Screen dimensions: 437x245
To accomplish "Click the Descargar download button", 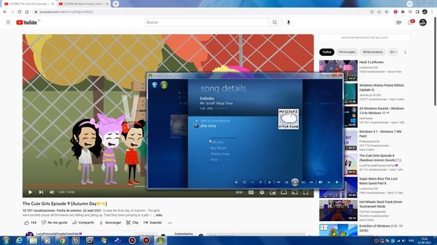I will tap(110, 223).
